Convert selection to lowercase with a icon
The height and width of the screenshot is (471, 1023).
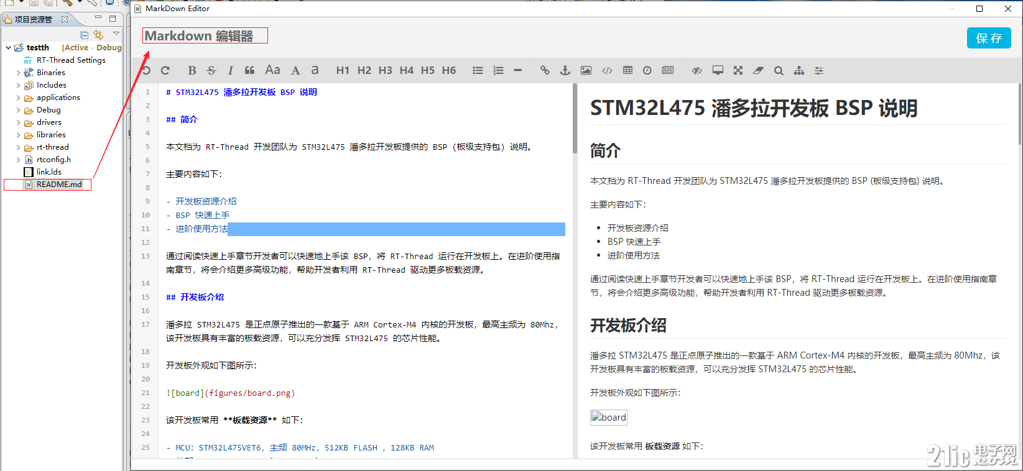(x=315, y=70)
